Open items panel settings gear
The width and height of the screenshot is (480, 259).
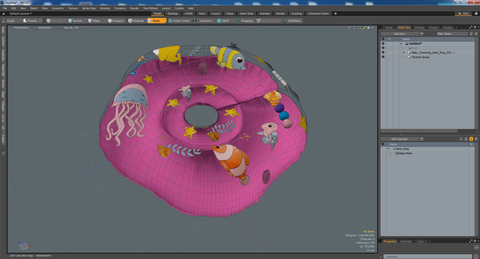tap(475, 27)
